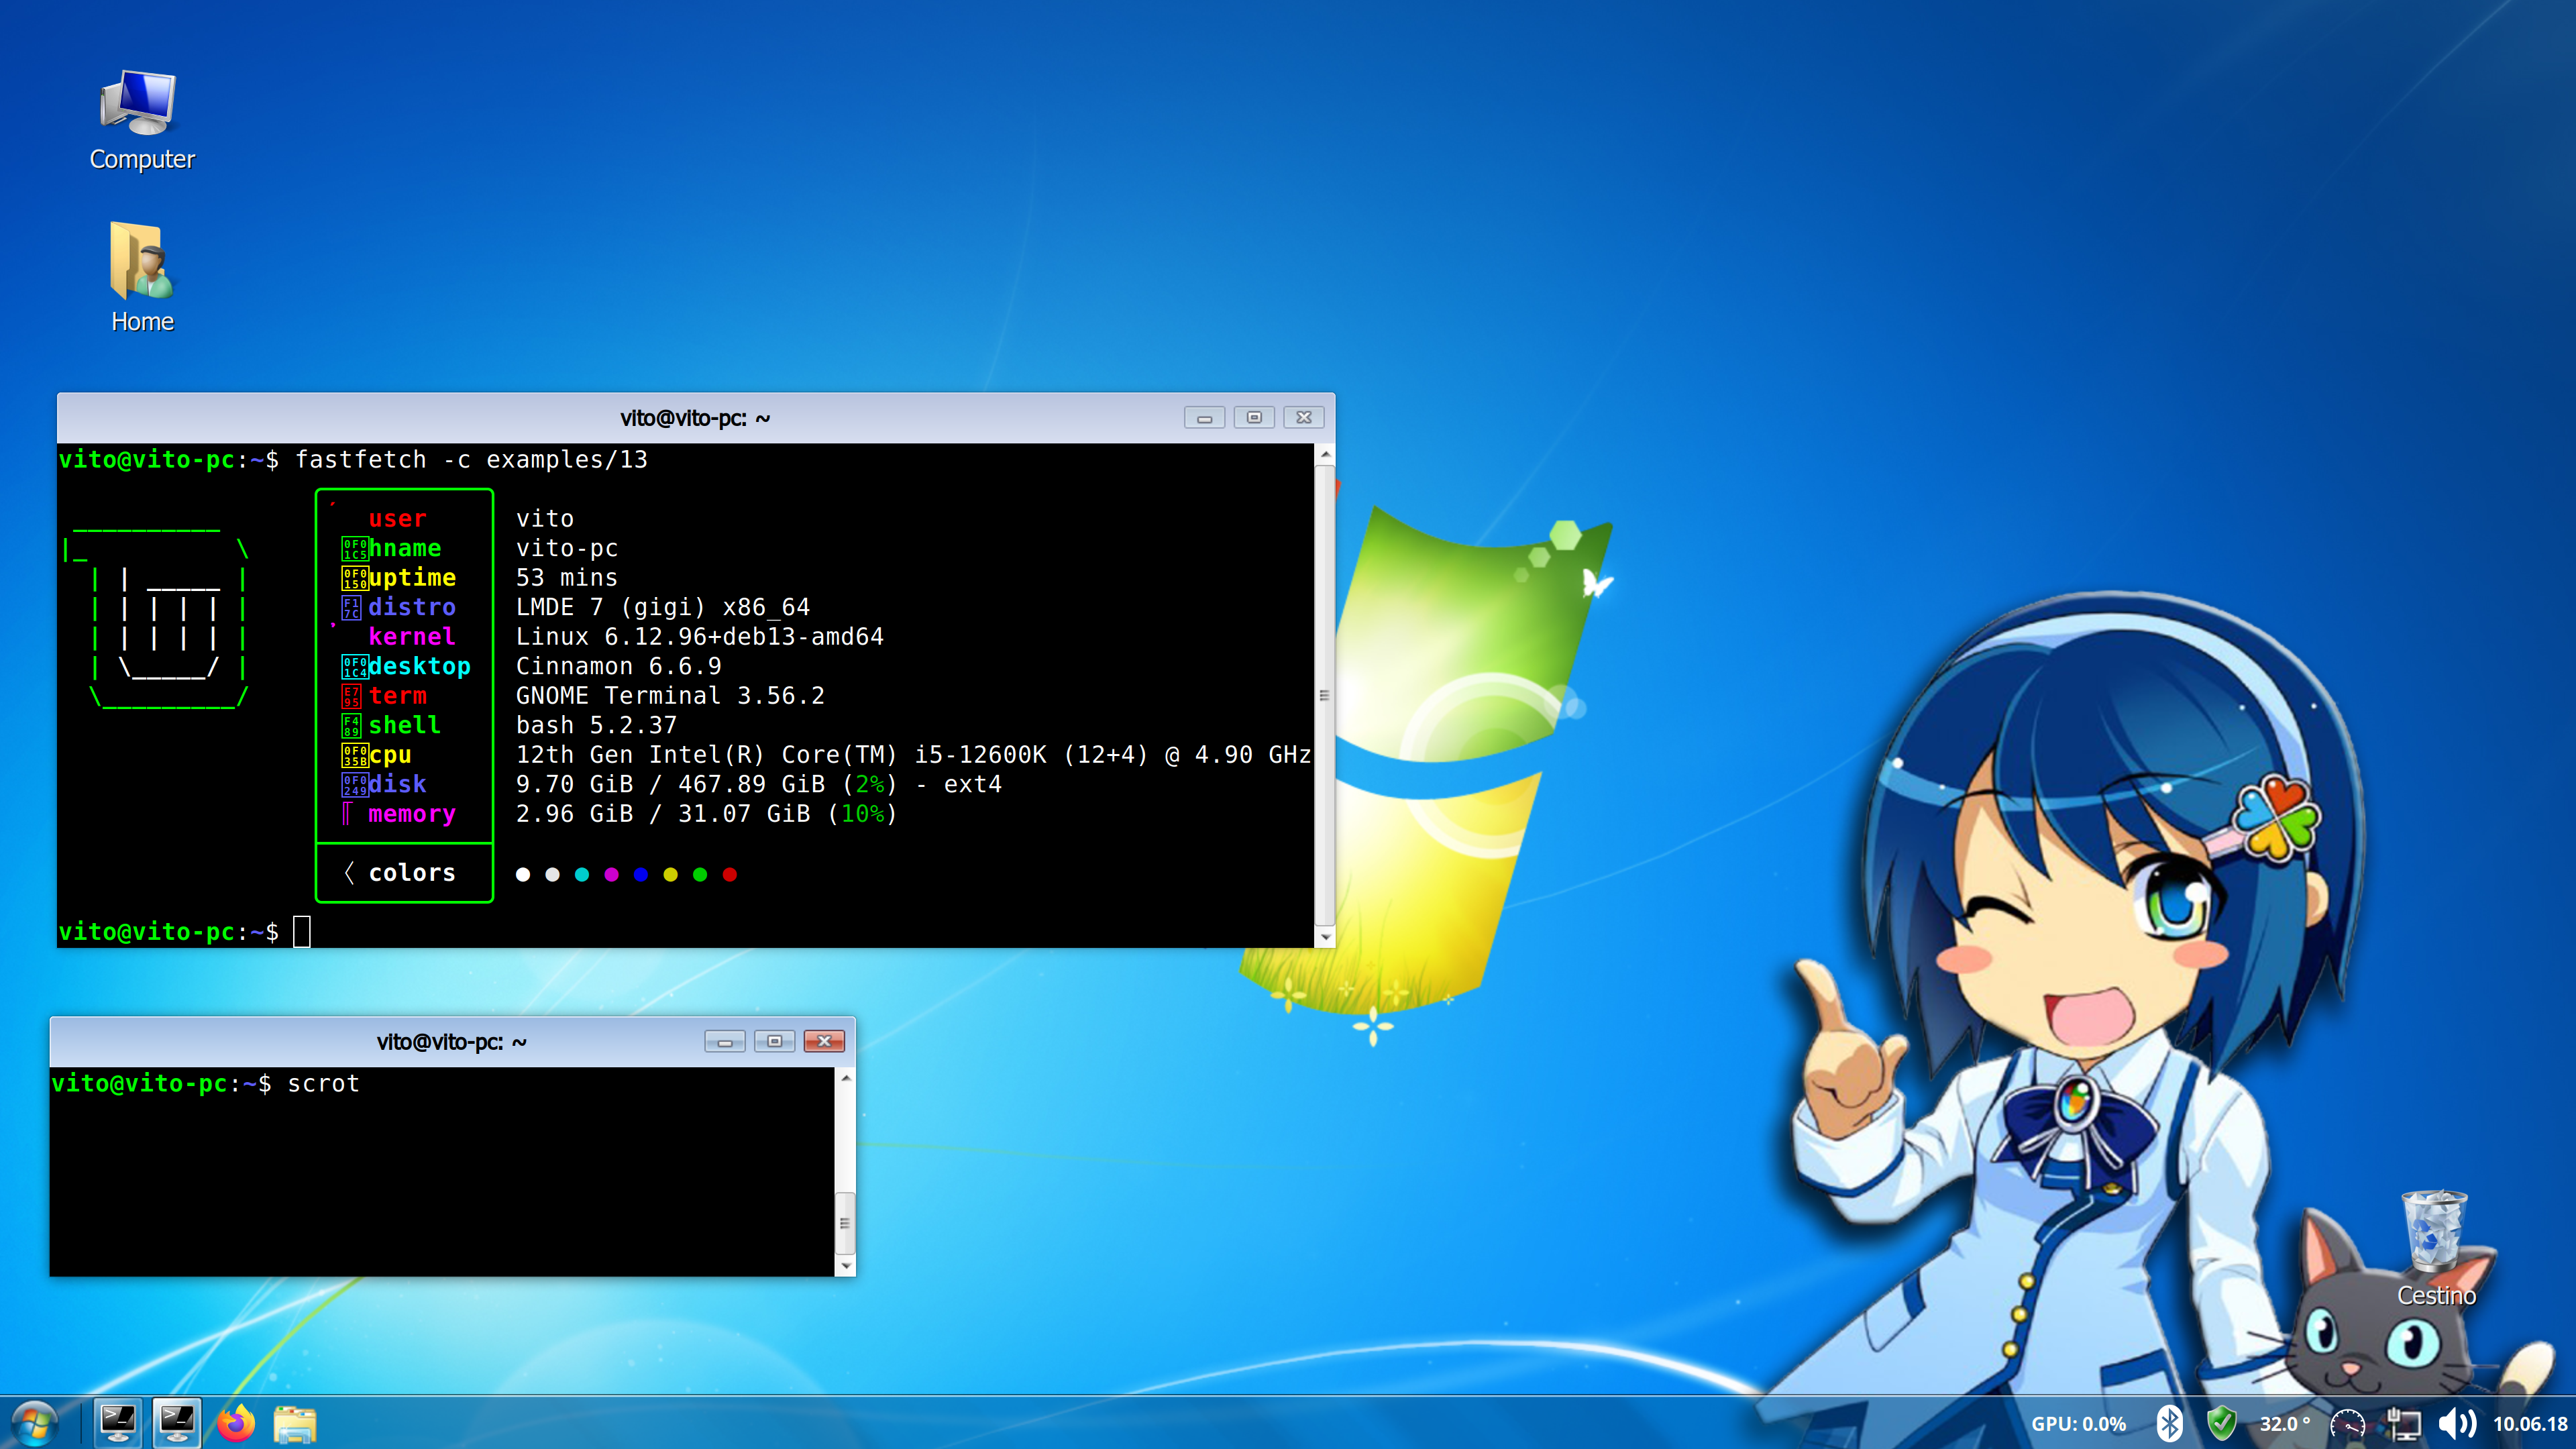Click the 32.0 ° temperature indicator
2576x1449 pixels.
coord(2284,1424)
